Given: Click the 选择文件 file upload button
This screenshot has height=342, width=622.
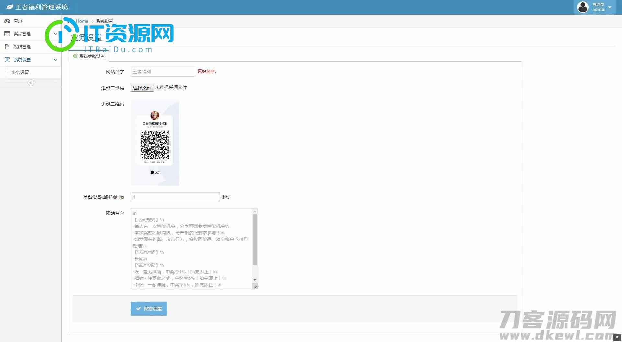Looking at the screenshot, I should (x=142, y=88).
